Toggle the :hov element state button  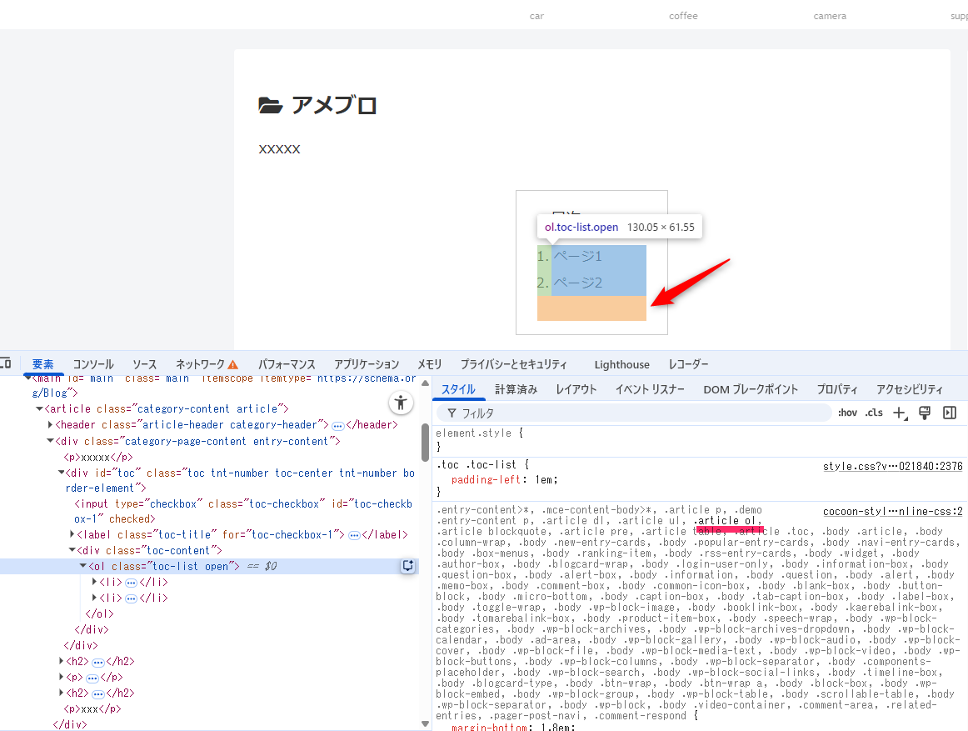click(847, 413)
